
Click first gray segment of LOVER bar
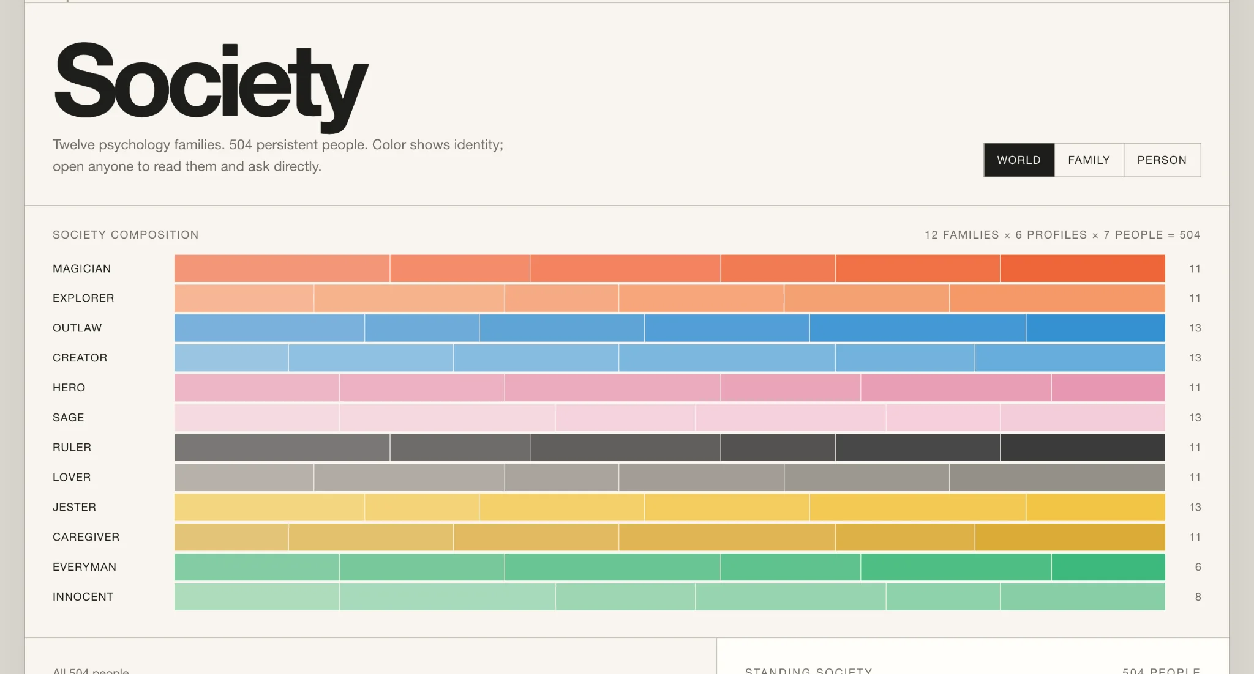[x=244, y=477]
